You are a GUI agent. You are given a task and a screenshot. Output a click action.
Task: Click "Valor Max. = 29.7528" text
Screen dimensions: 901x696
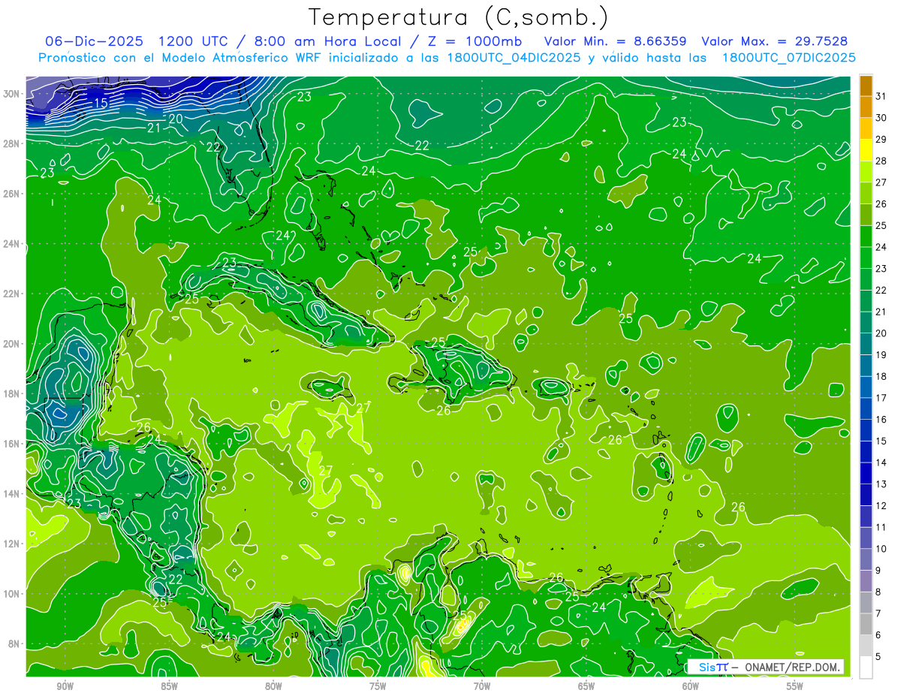tap(775, 41)
